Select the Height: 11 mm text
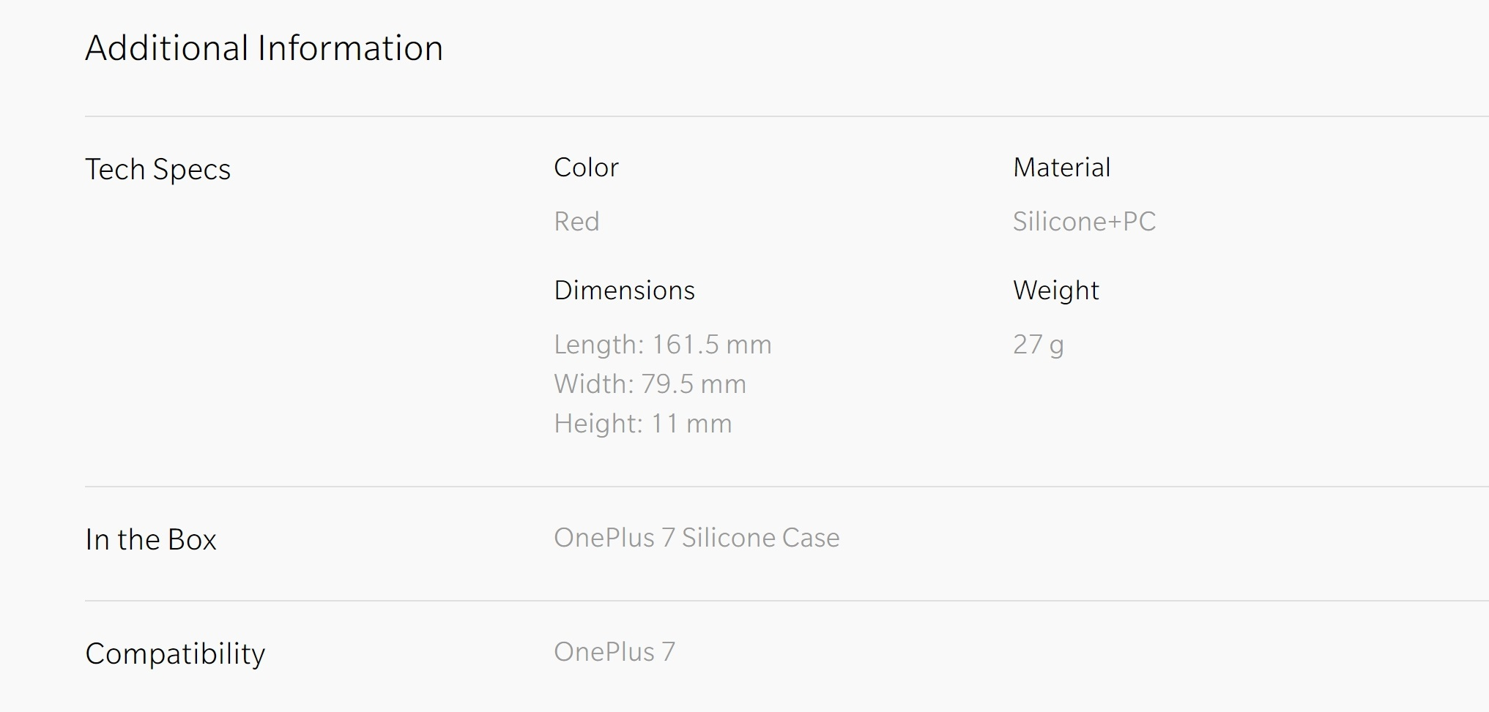 tap(643, 424)
